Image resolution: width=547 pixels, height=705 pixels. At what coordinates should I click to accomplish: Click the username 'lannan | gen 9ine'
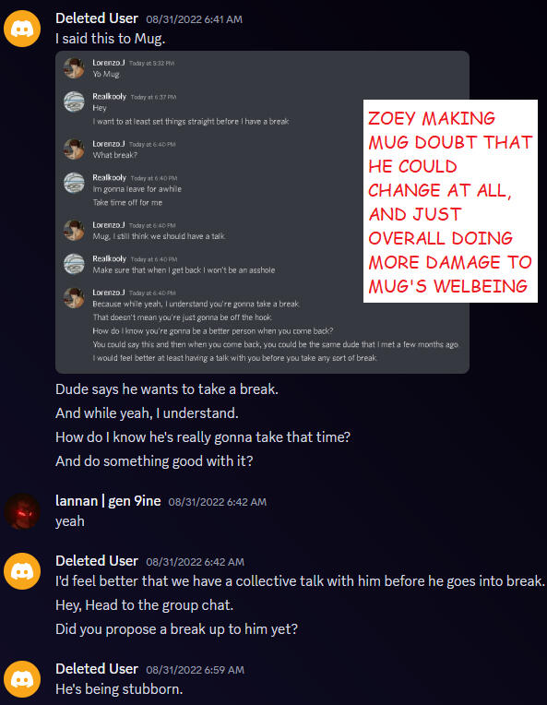(x=108, y=501)
